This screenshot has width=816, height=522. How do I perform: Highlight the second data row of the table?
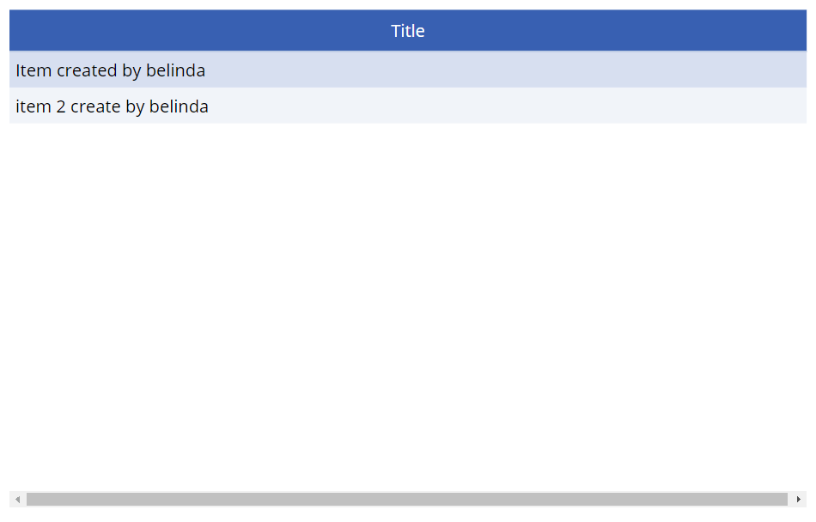coord(407,106)
